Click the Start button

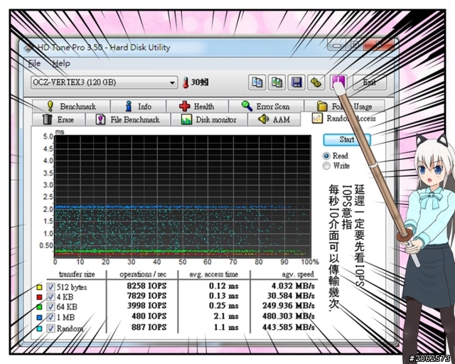[x=347, y=139]
